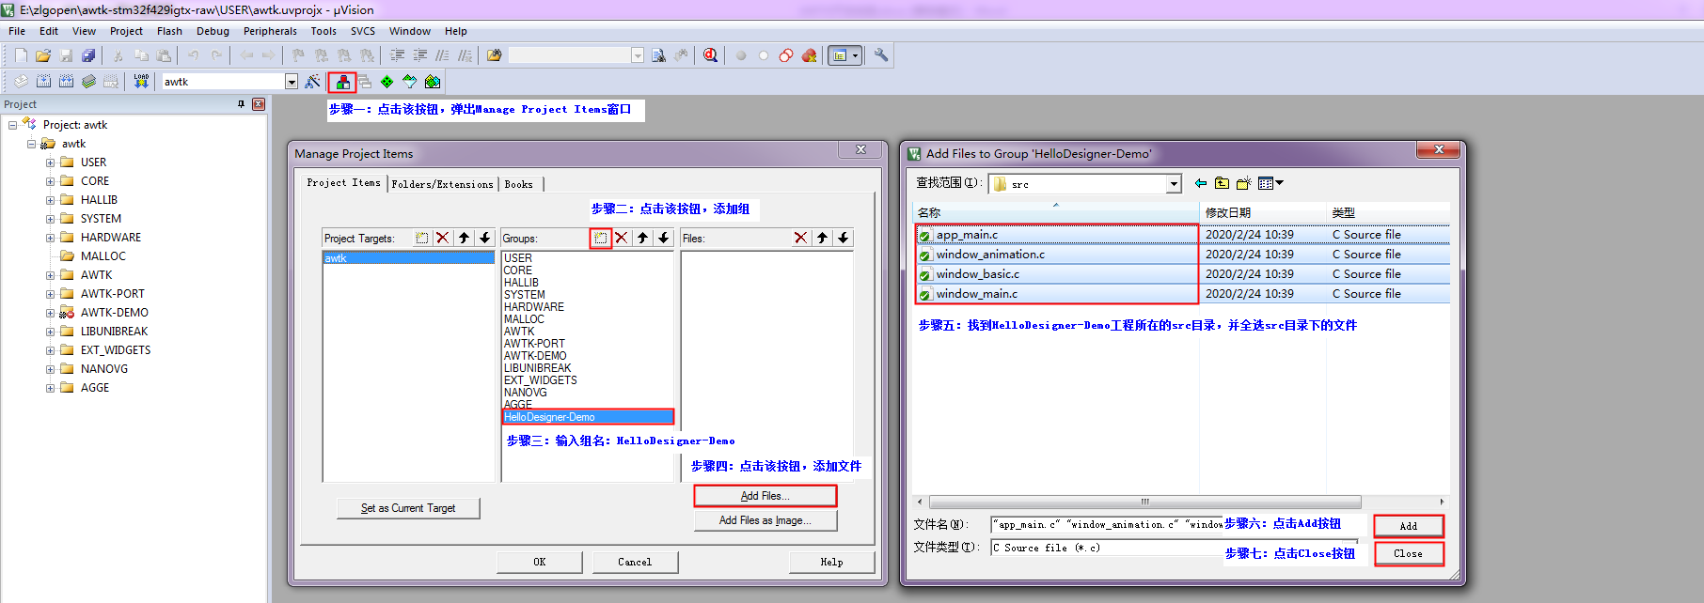Viewport: 1704px width, 603px height.
Task: Click the Save All toolbar icon
Action: 88,55
